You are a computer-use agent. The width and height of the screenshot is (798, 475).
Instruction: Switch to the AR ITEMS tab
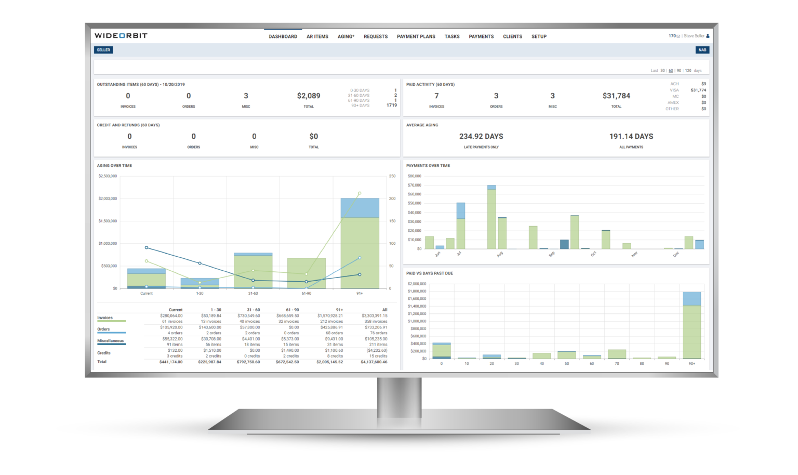coord(317,36)
